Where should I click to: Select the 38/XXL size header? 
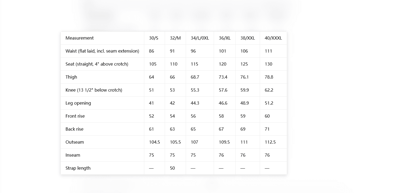[248, 38]
